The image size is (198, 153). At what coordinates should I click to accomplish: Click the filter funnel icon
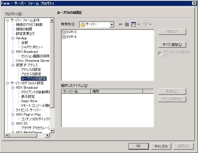[145, 25]
